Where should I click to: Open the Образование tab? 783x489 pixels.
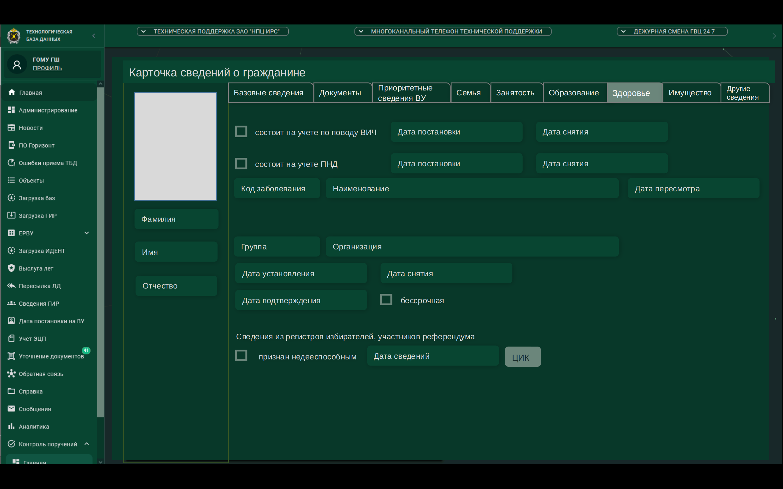[x=573, y=93]
